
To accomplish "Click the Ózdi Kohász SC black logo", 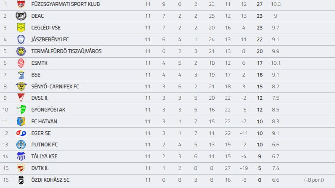I will (x=21, y=180).
